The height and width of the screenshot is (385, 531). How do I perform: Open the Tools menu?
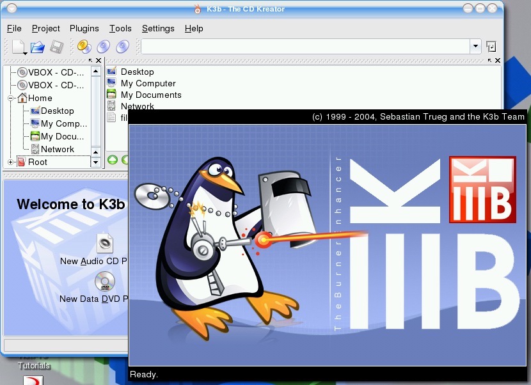pyautogui.click(x=120, y=28)
